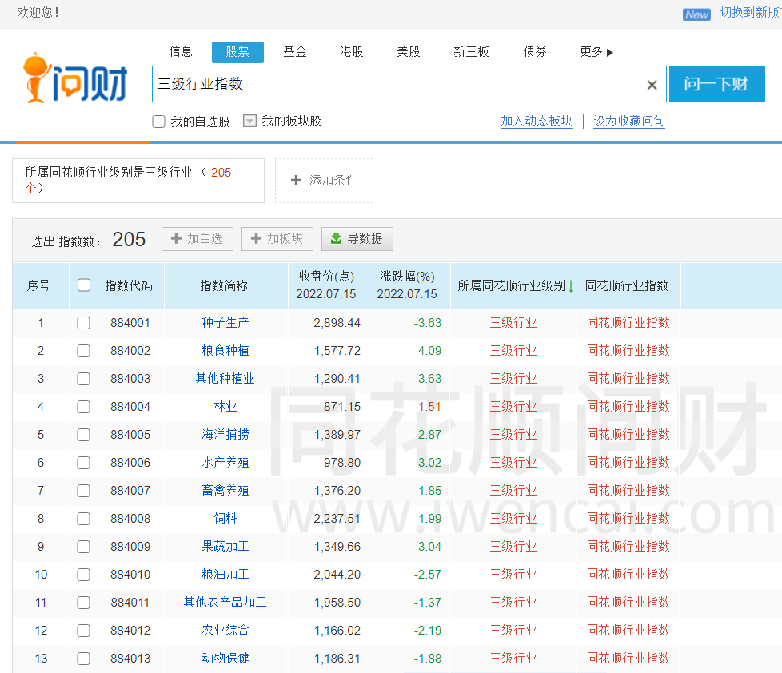
Task: Open the 港股 tab
Action: 352,52
